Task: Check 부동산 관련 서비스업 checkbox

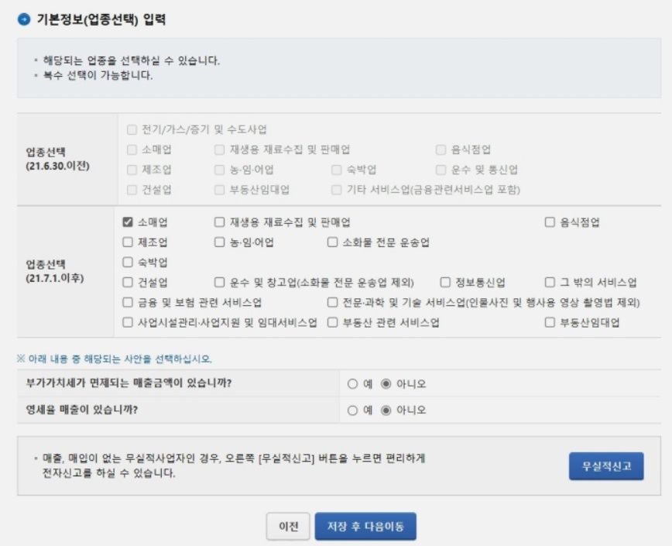Action: [x=333, y=322]
